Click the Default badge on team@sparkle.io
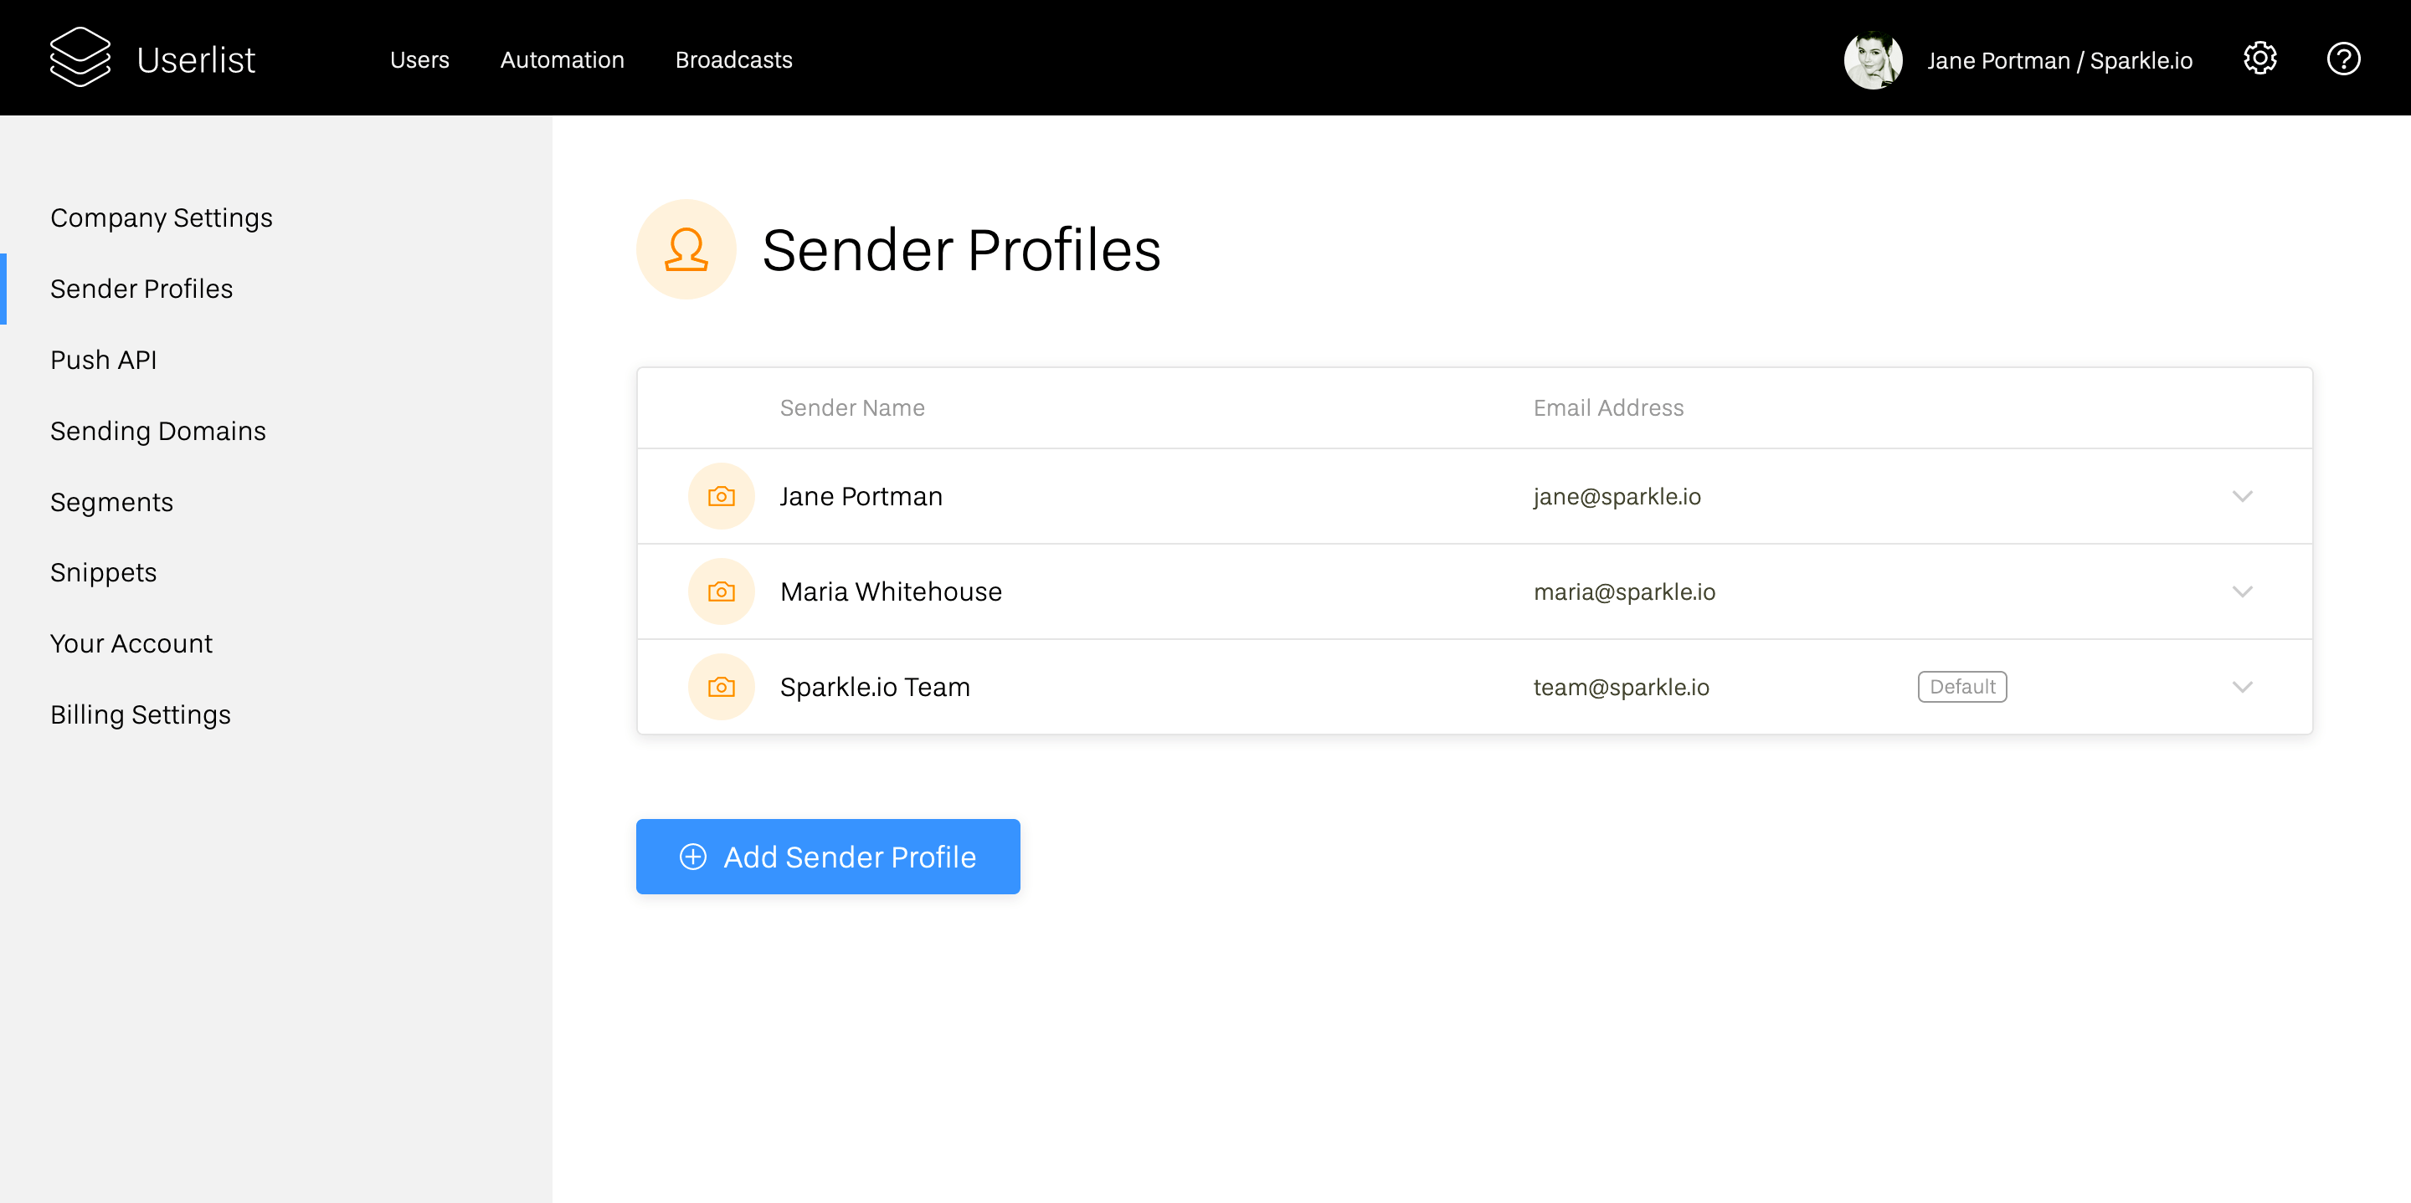This screenshot has height=1203, width=2411. pos(1961,687)
